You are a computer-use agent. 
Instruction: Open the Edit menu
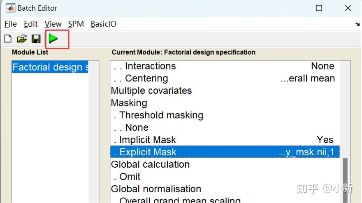[x=30, y=24]
